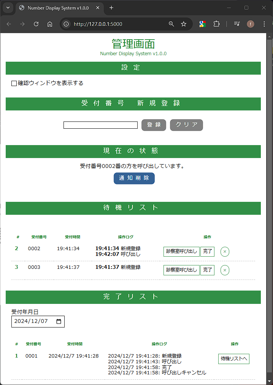Click the page scrollbar up arrow
The width and height of the screenshot is (273, 385).
pyautogui.click(x=269, y=37)
